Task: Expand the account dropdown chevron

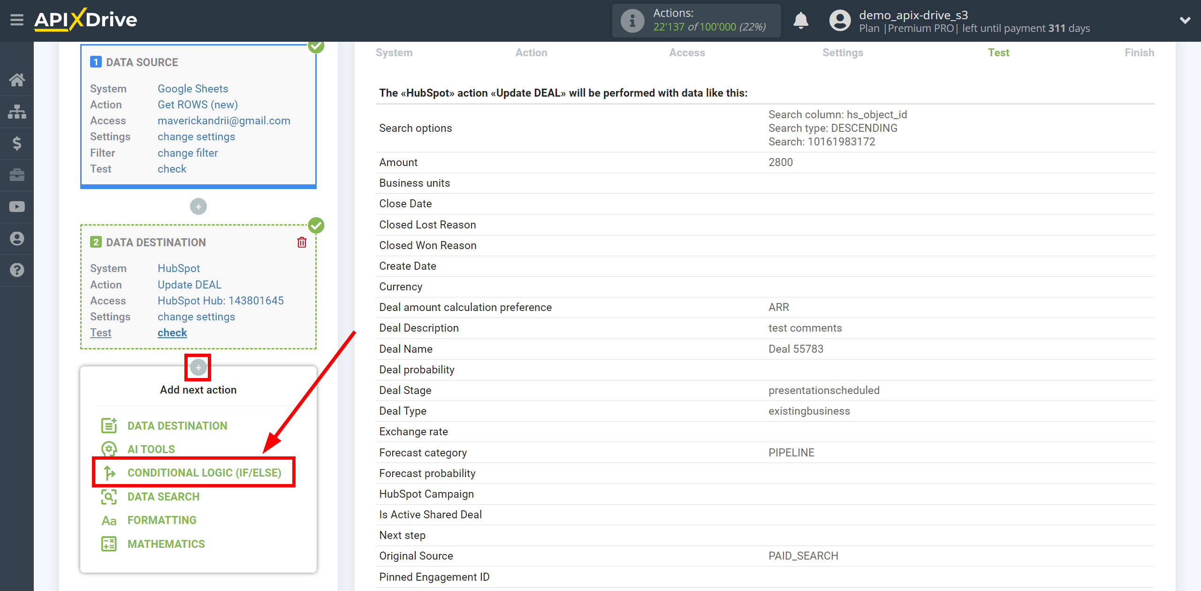Action: click(x=1185, y=21)
